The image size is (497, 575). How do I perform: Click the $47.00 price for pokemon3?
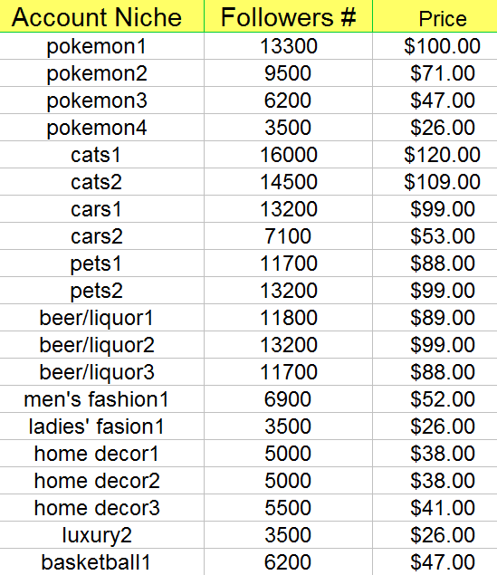point(435,101)
